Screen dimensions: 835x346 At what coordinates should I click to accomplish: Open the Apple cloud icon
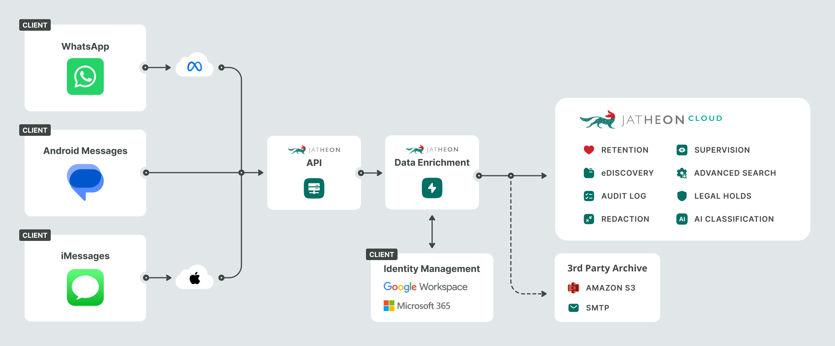pos(195,277)
